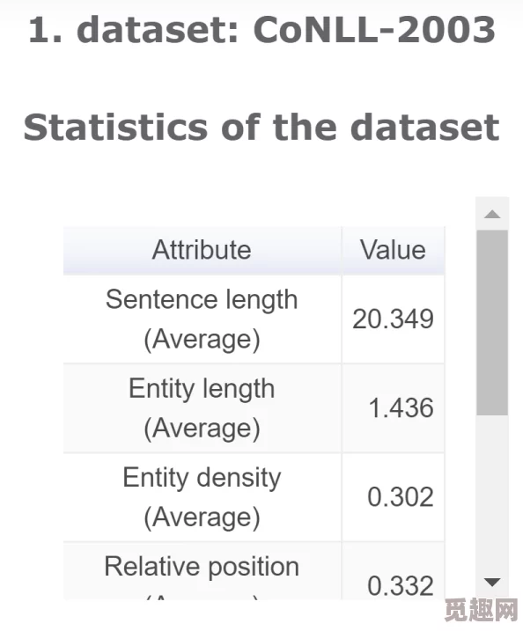523x631 pixels.
Task: Select the 0.332 value cell
Action: pyautogui.click(x=394, y=570)
